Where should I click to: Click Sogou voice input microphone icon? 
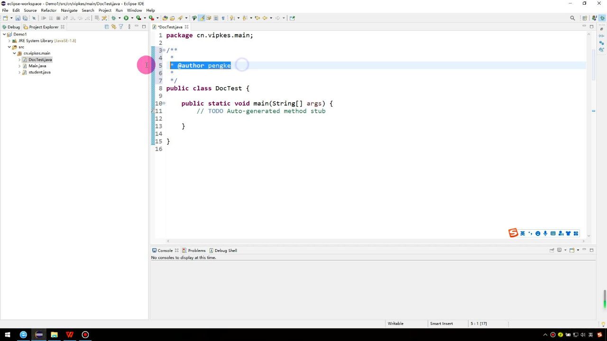click(545, 233)
